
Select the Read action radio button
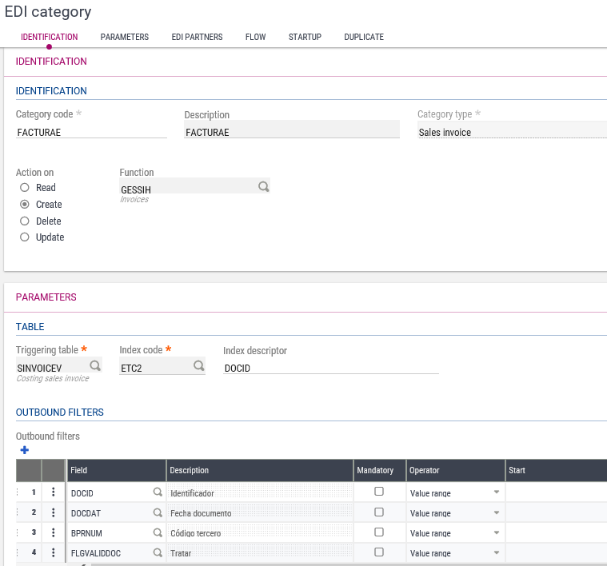(25, 188)
